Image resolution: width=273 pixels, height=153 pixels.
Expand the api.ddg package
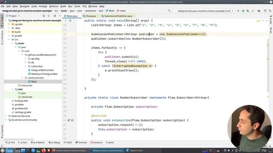tap(26, 59)
